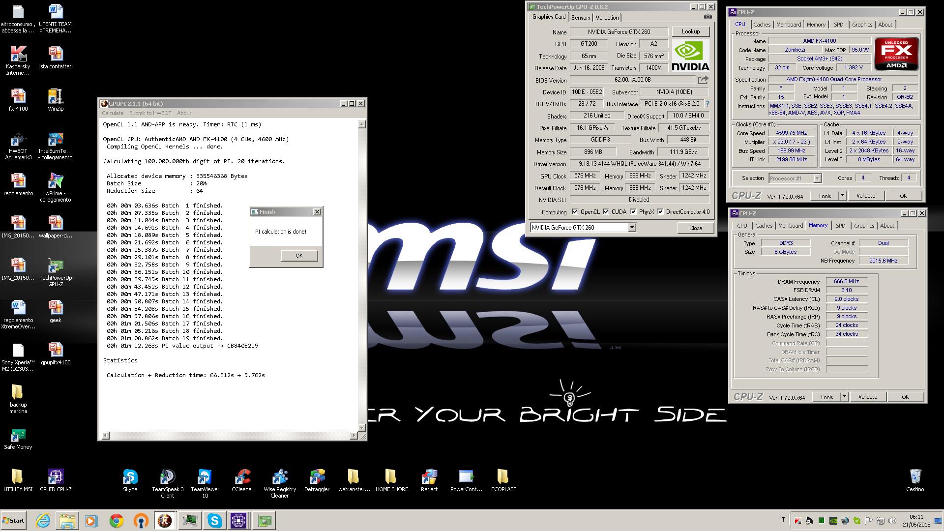
Task: Click the Lookup button in GPU-Z
Action: [690, 31]
